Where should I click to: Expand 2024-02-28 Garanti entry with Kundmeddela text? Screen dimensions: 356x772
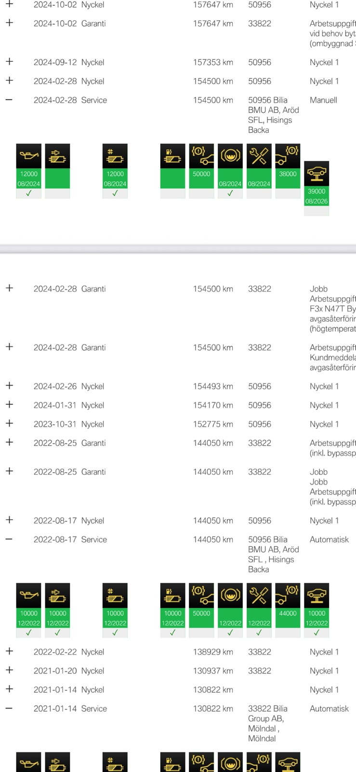(9, 347)
